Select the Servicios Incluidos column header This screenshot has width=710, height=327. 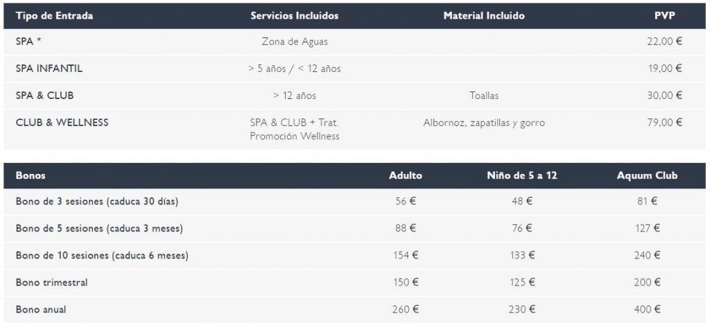tap(294, 16)
